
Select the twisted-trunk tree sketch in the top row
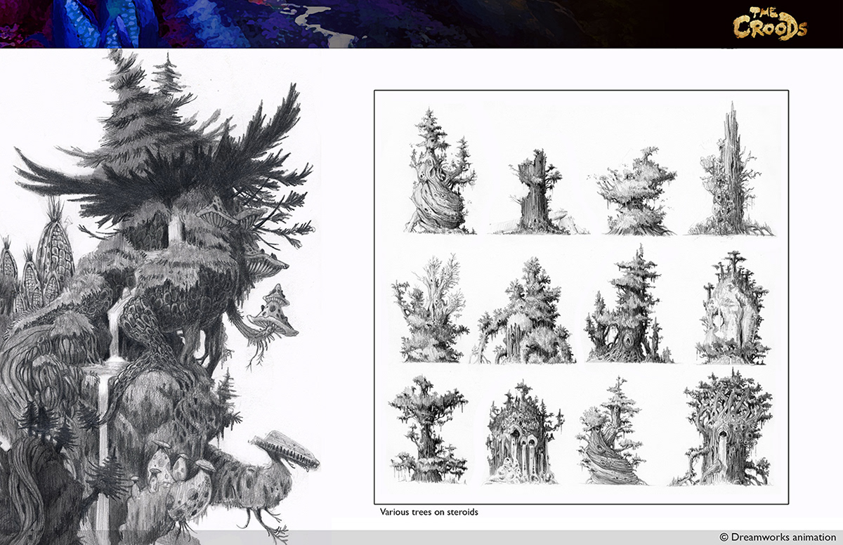click(440, 172)
